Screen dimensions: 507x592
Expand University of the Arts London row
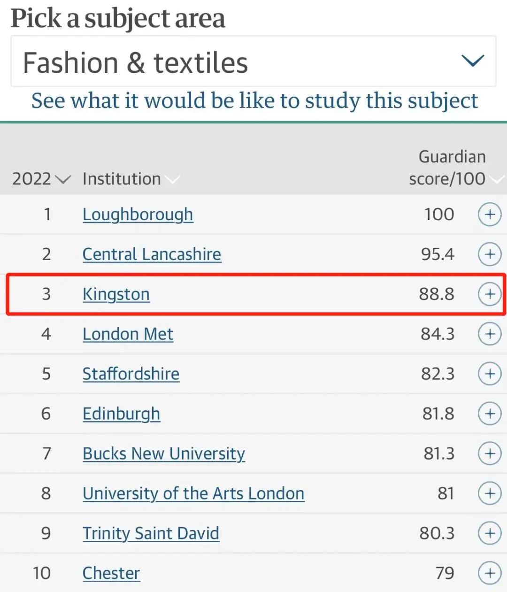(490, 494)
